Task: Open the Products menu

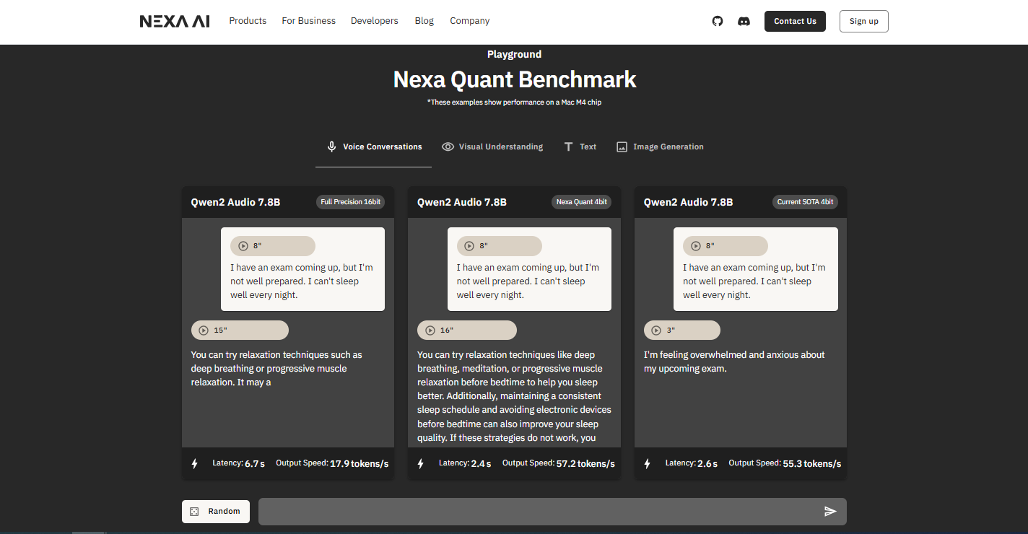Action: [x=248, y=21]
